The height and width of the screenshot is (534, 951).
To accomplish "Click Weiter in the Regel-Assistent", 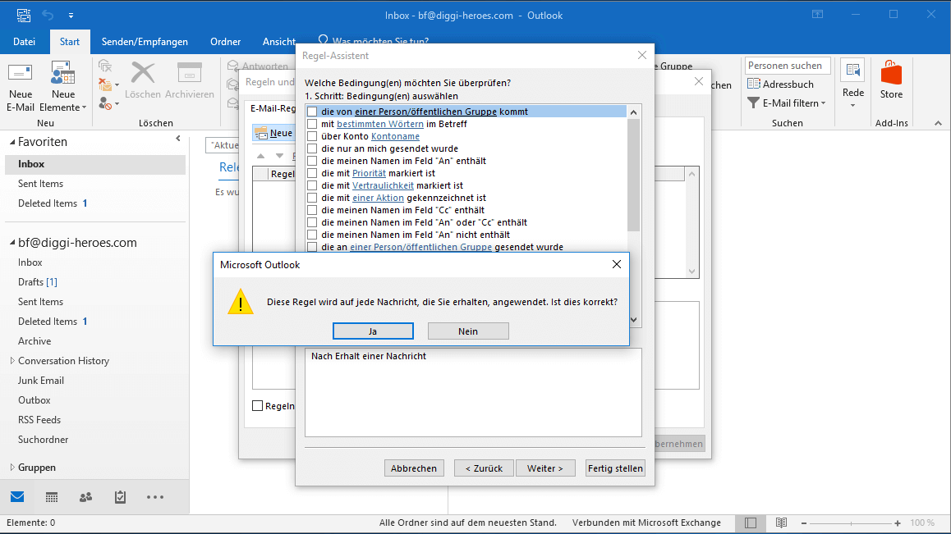I will 545,468.
